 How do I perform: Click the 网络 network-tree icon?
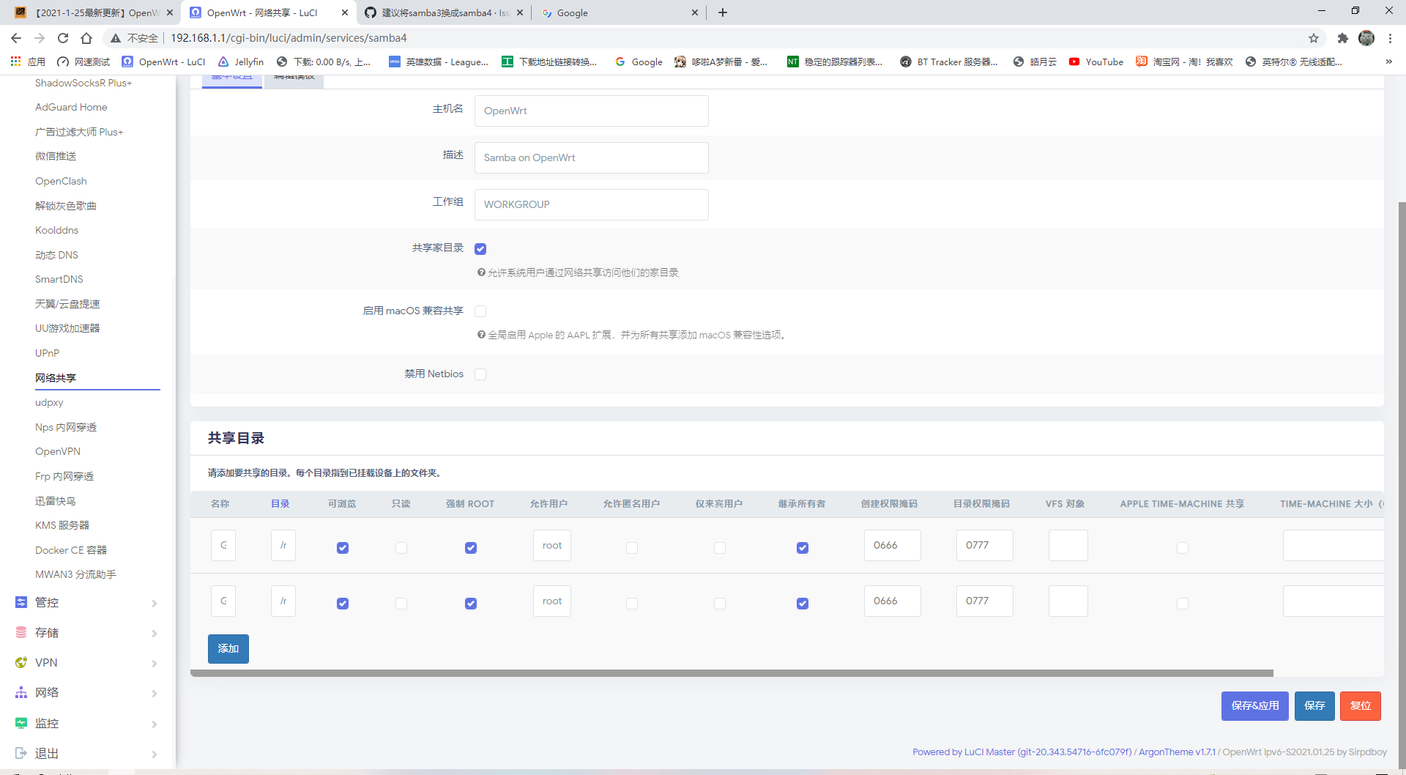pyautogui.click(x=21, y=692)
